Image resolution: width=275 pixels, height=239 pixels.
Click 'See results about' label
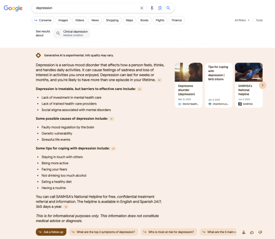click(43, 33)
